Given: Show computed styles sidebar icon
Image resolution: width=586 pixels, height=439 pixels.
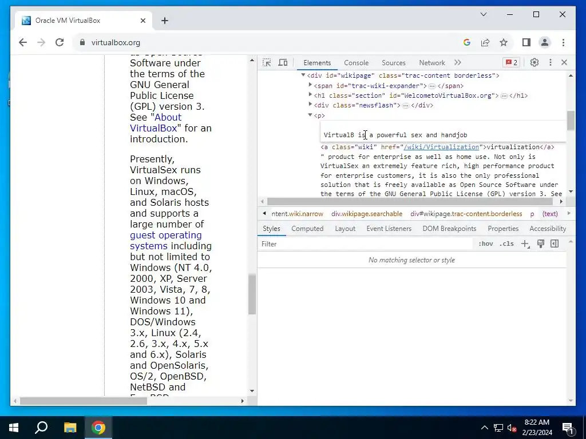Looking at the screenshot, I should click(555, 244).
